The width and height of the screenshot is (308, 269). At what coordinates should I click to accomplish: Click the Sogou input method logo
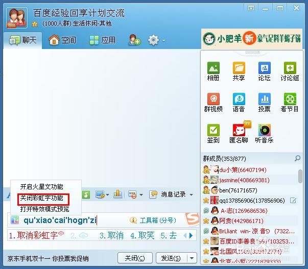point(192,219)
